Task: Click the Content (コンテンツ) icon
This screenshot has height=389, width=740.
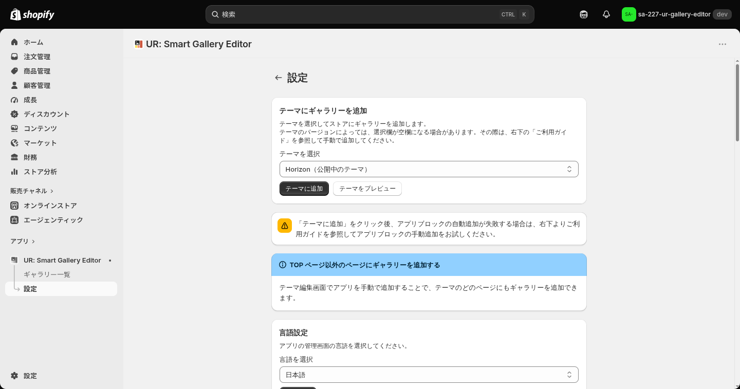Action: tap(14, 128)
